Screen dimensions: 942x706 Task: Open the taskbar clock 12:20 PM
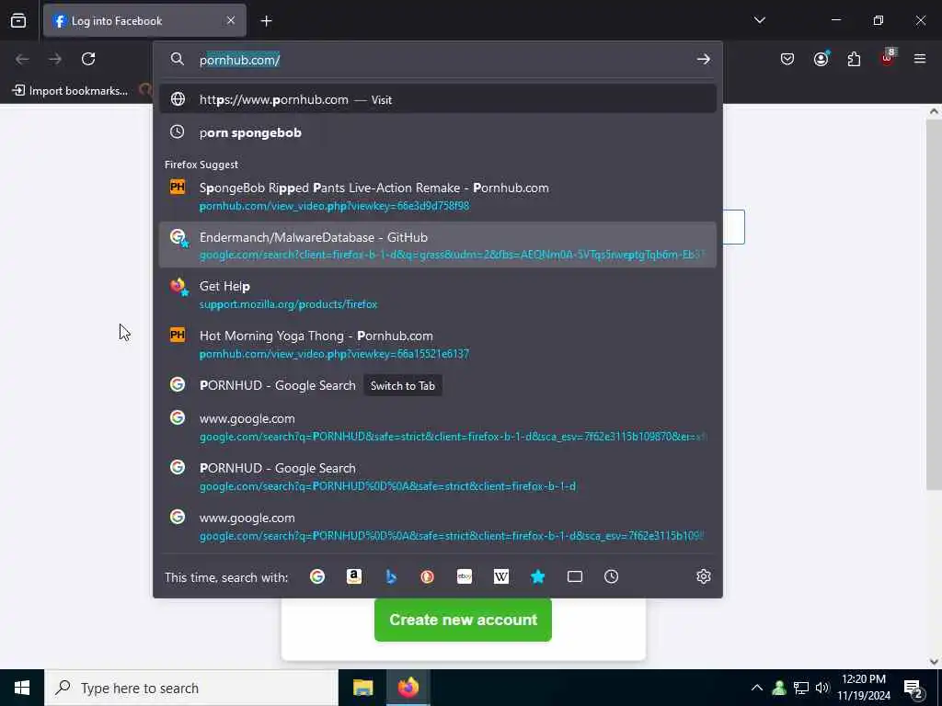coord(864,688)
